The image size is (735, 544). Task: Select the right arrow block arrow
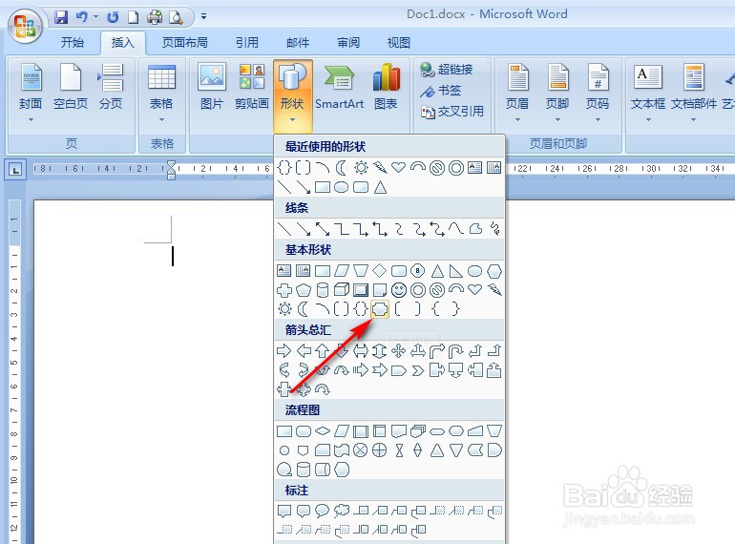284,350
